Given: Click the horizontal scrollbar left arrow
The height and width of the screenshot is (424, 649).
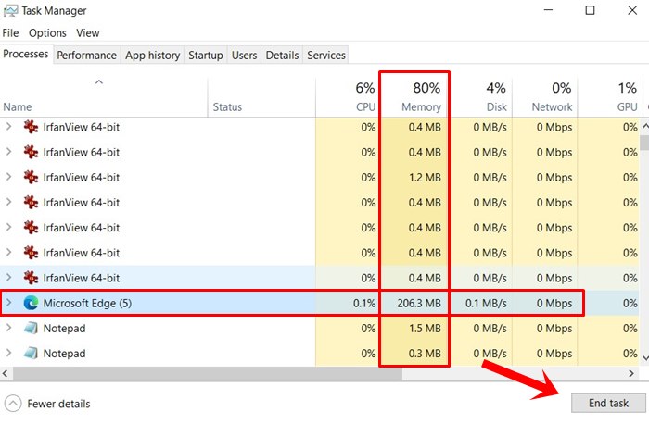Looking at the screenshot, I should click(x=5, y=374).
